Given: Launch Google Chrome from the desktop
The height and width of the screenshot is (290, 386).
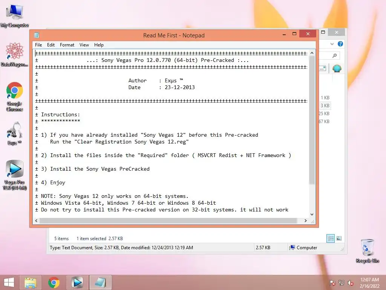Looking at the screenshot, I should [15, 96].
